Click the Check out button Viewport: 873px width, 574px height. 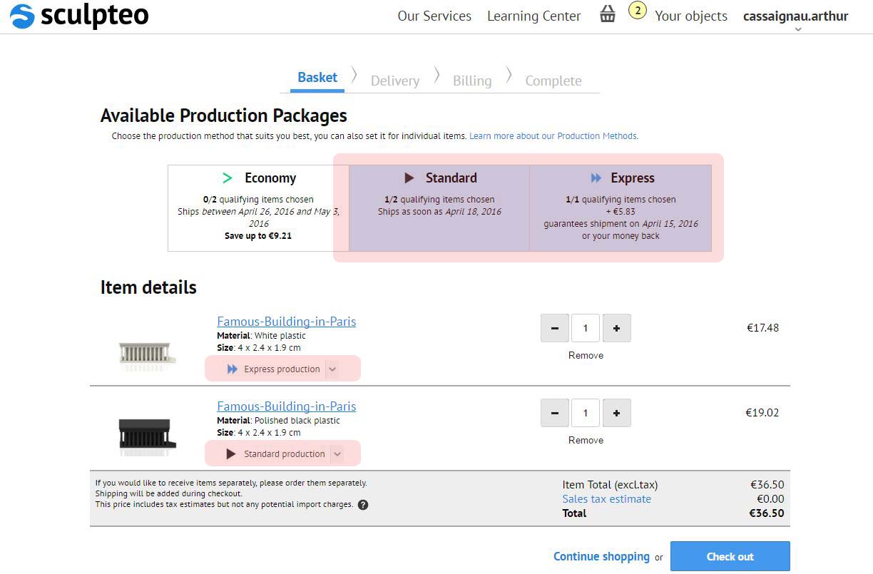click(730, 557)
